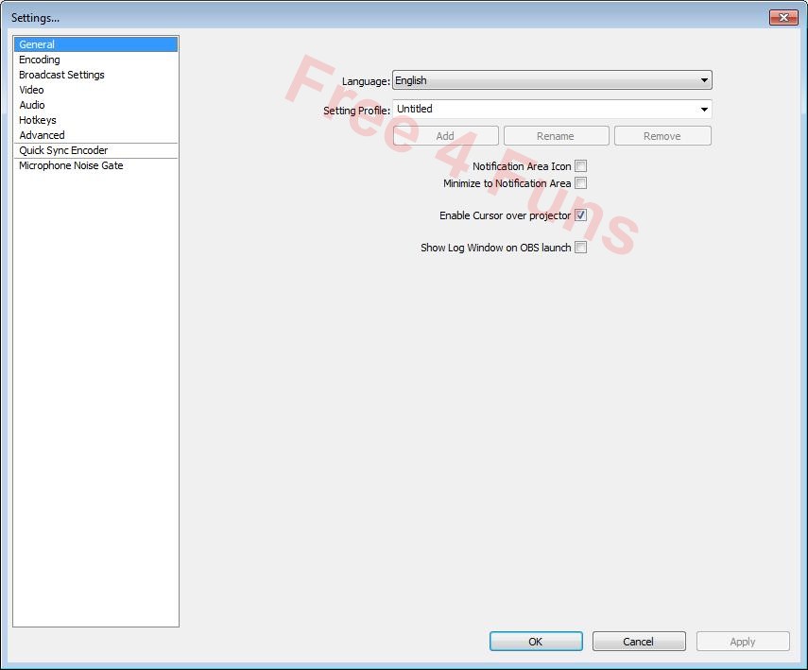The height and width of the screenshot is (670, 808).
Task: Check Minimize to Notification Area
Action: pos(580,182)
